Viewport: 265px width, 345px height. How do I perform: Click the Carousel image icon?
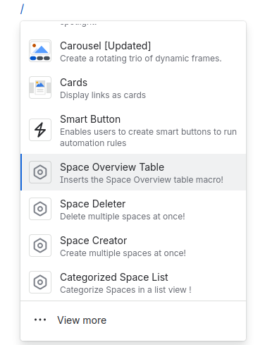coord(40,51)
